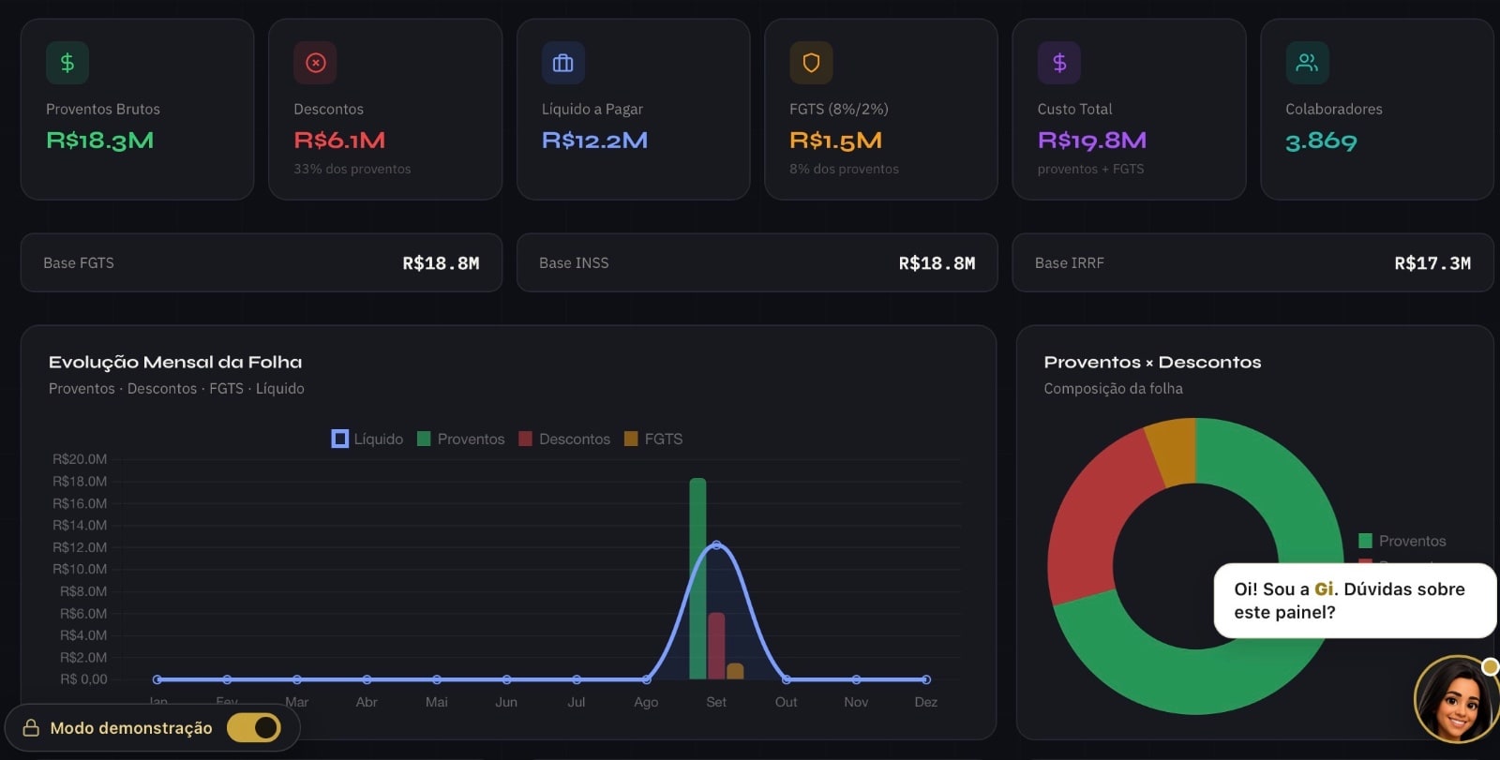Click the lock icon beside Modo demonstração
Image resolution: width=1500 pixels, height=760 pixels.
tap(31, 728)
